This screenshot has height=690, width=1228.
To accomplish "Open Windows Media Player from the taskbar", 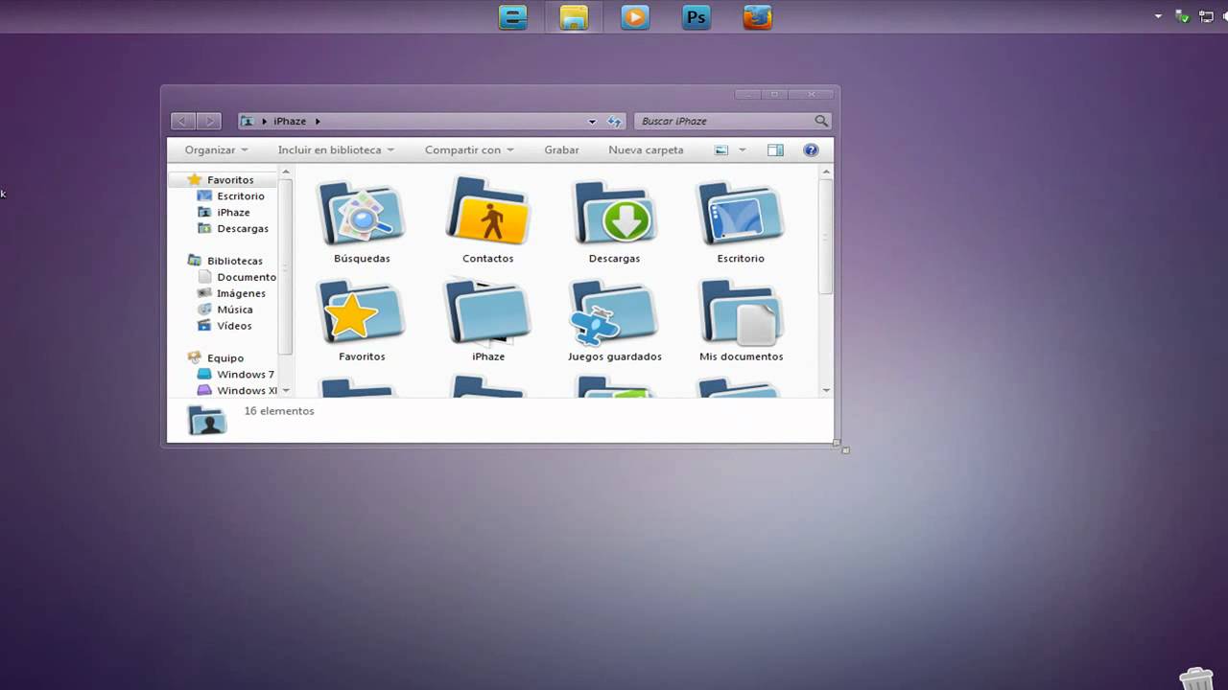I will (x=634, y=16).
